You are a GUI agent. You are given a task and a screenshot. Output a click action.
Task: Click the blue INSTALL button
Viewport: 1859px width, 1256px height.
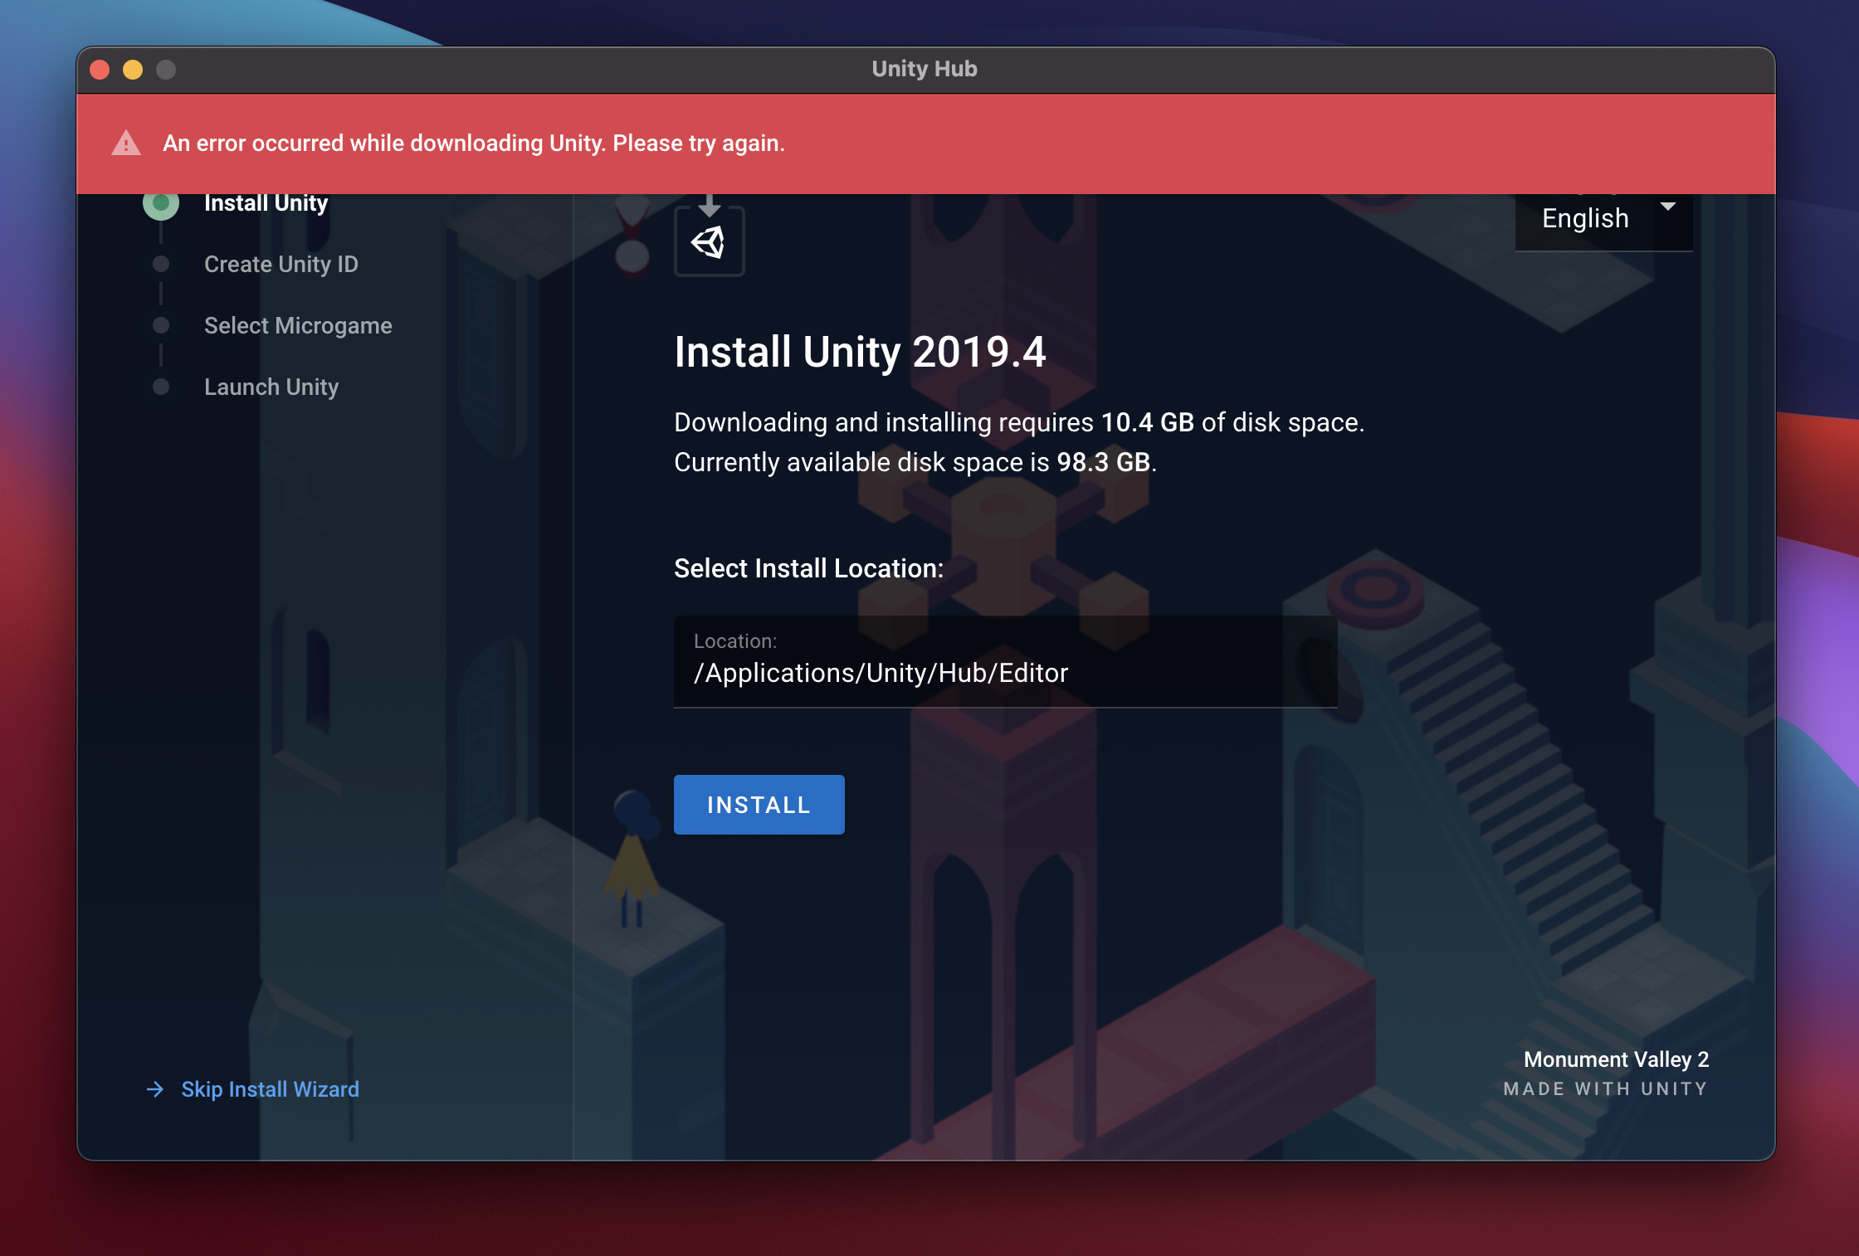pos(759,804)
